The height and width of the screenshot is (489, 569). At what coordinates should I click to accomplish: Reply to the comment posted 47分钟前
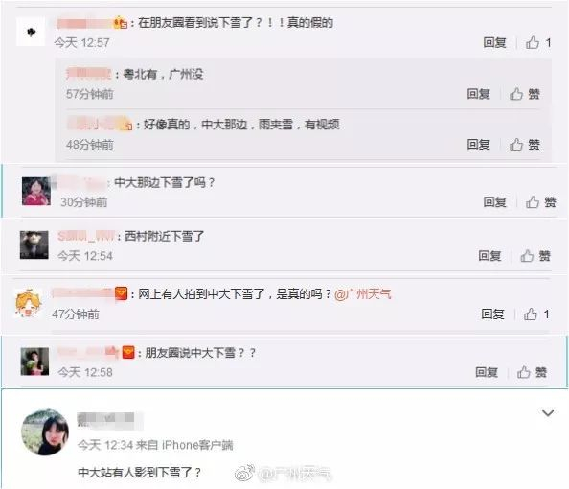[492, 314]
